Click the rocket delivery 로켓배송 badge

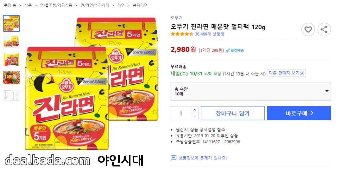click(x=235, y=50)
